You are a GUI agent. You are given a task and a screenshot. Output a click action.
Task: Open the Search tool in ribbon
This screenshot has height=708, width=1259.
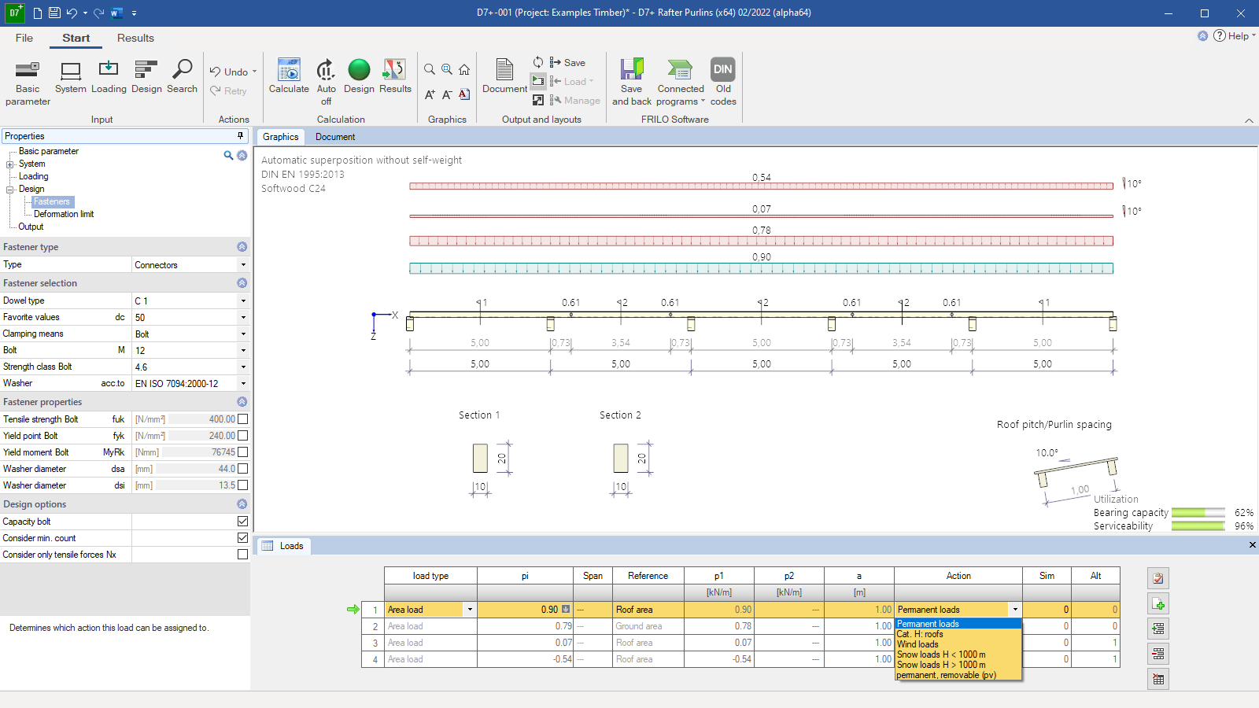pyautogui.click(x=182, y=77)
